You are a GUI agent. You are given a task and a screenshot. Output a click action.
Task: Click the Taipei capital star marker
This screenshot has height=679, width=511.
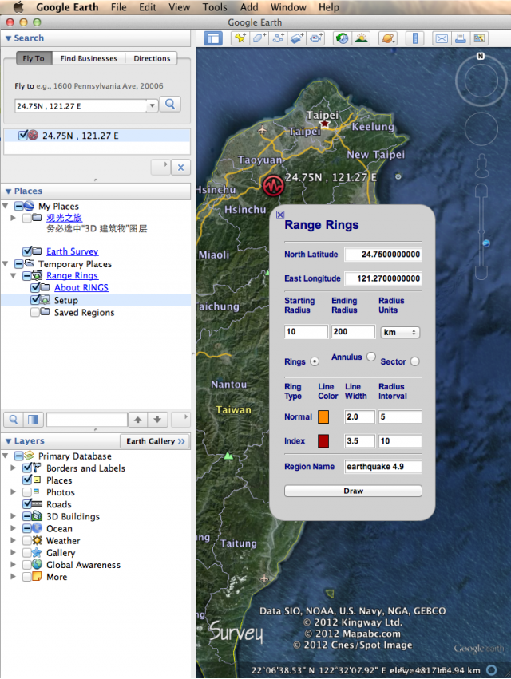(x=325, y=124)
